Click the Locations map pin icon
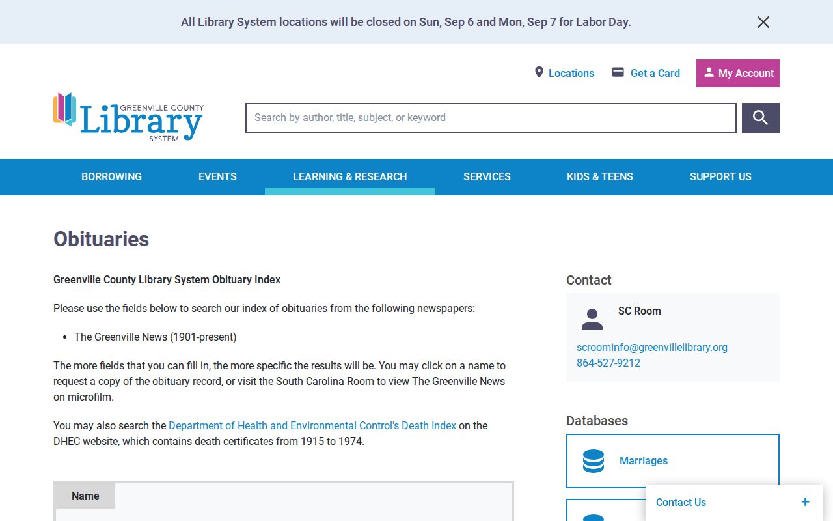Image resolution: width=833 pixels, height=521 pixels. [539, 72]
